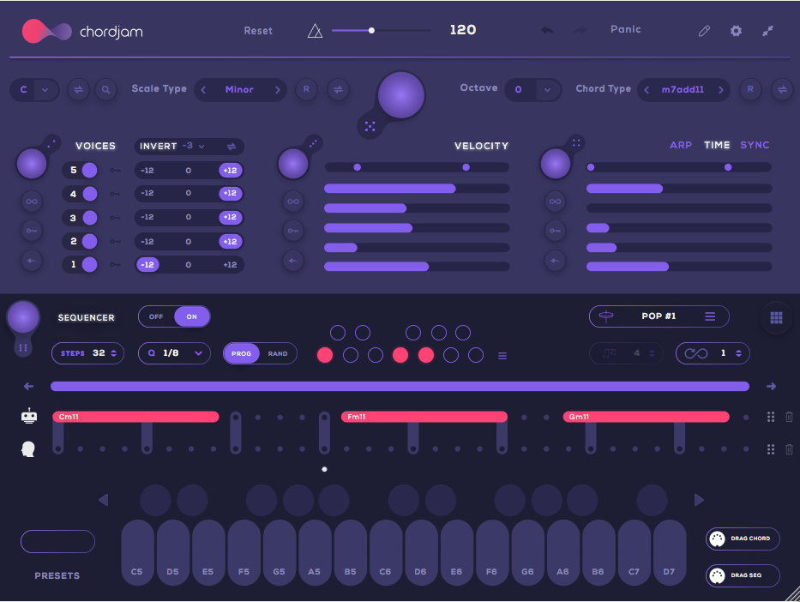Toggle voice 2 on/off
The width and height of the screenshot is (800, 602).
(90, 241)
